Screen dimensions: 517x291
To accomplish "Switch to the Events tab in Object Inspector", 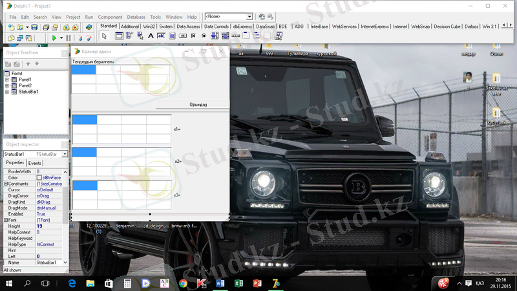I will pyautogui.click(x=34, y=163).
